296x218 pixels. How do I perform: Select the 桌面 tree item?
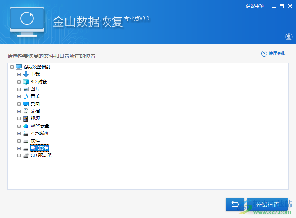tap(35, 104)
